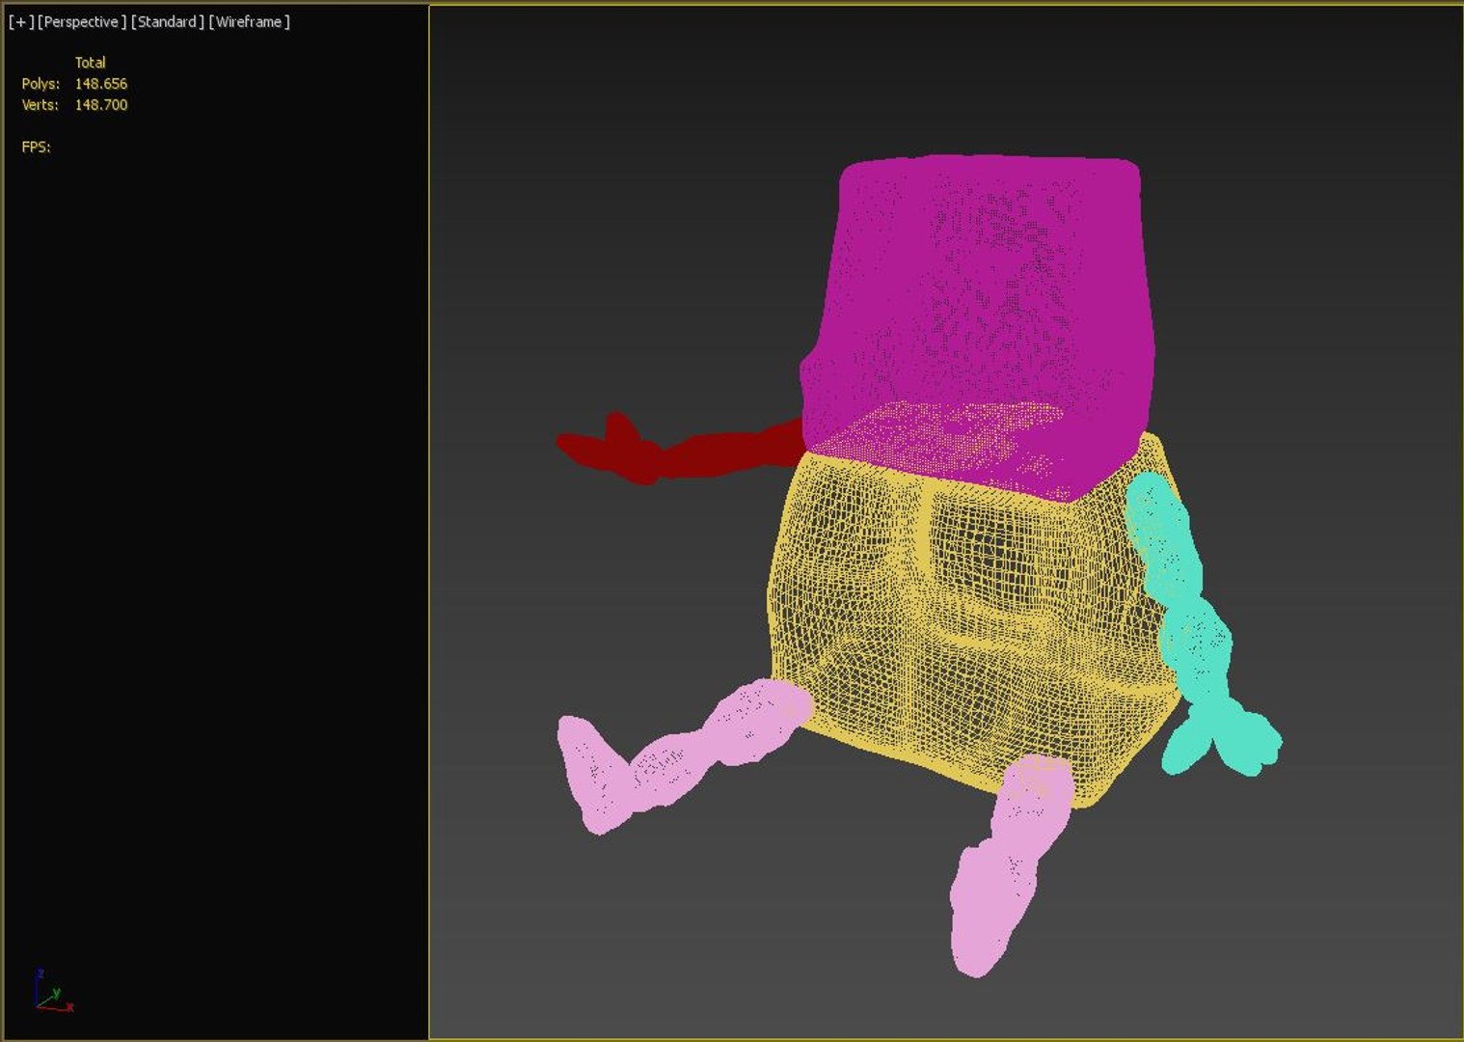Viewport: 1464px width, 1042px height.
Task: Click the 'FPS:' statistics label
Action: tap(36, 147)
